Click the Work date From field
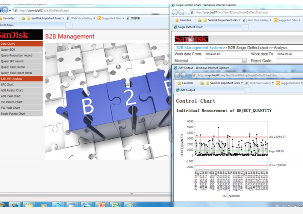The image size is (303, 214). click(x=222, y=54)
